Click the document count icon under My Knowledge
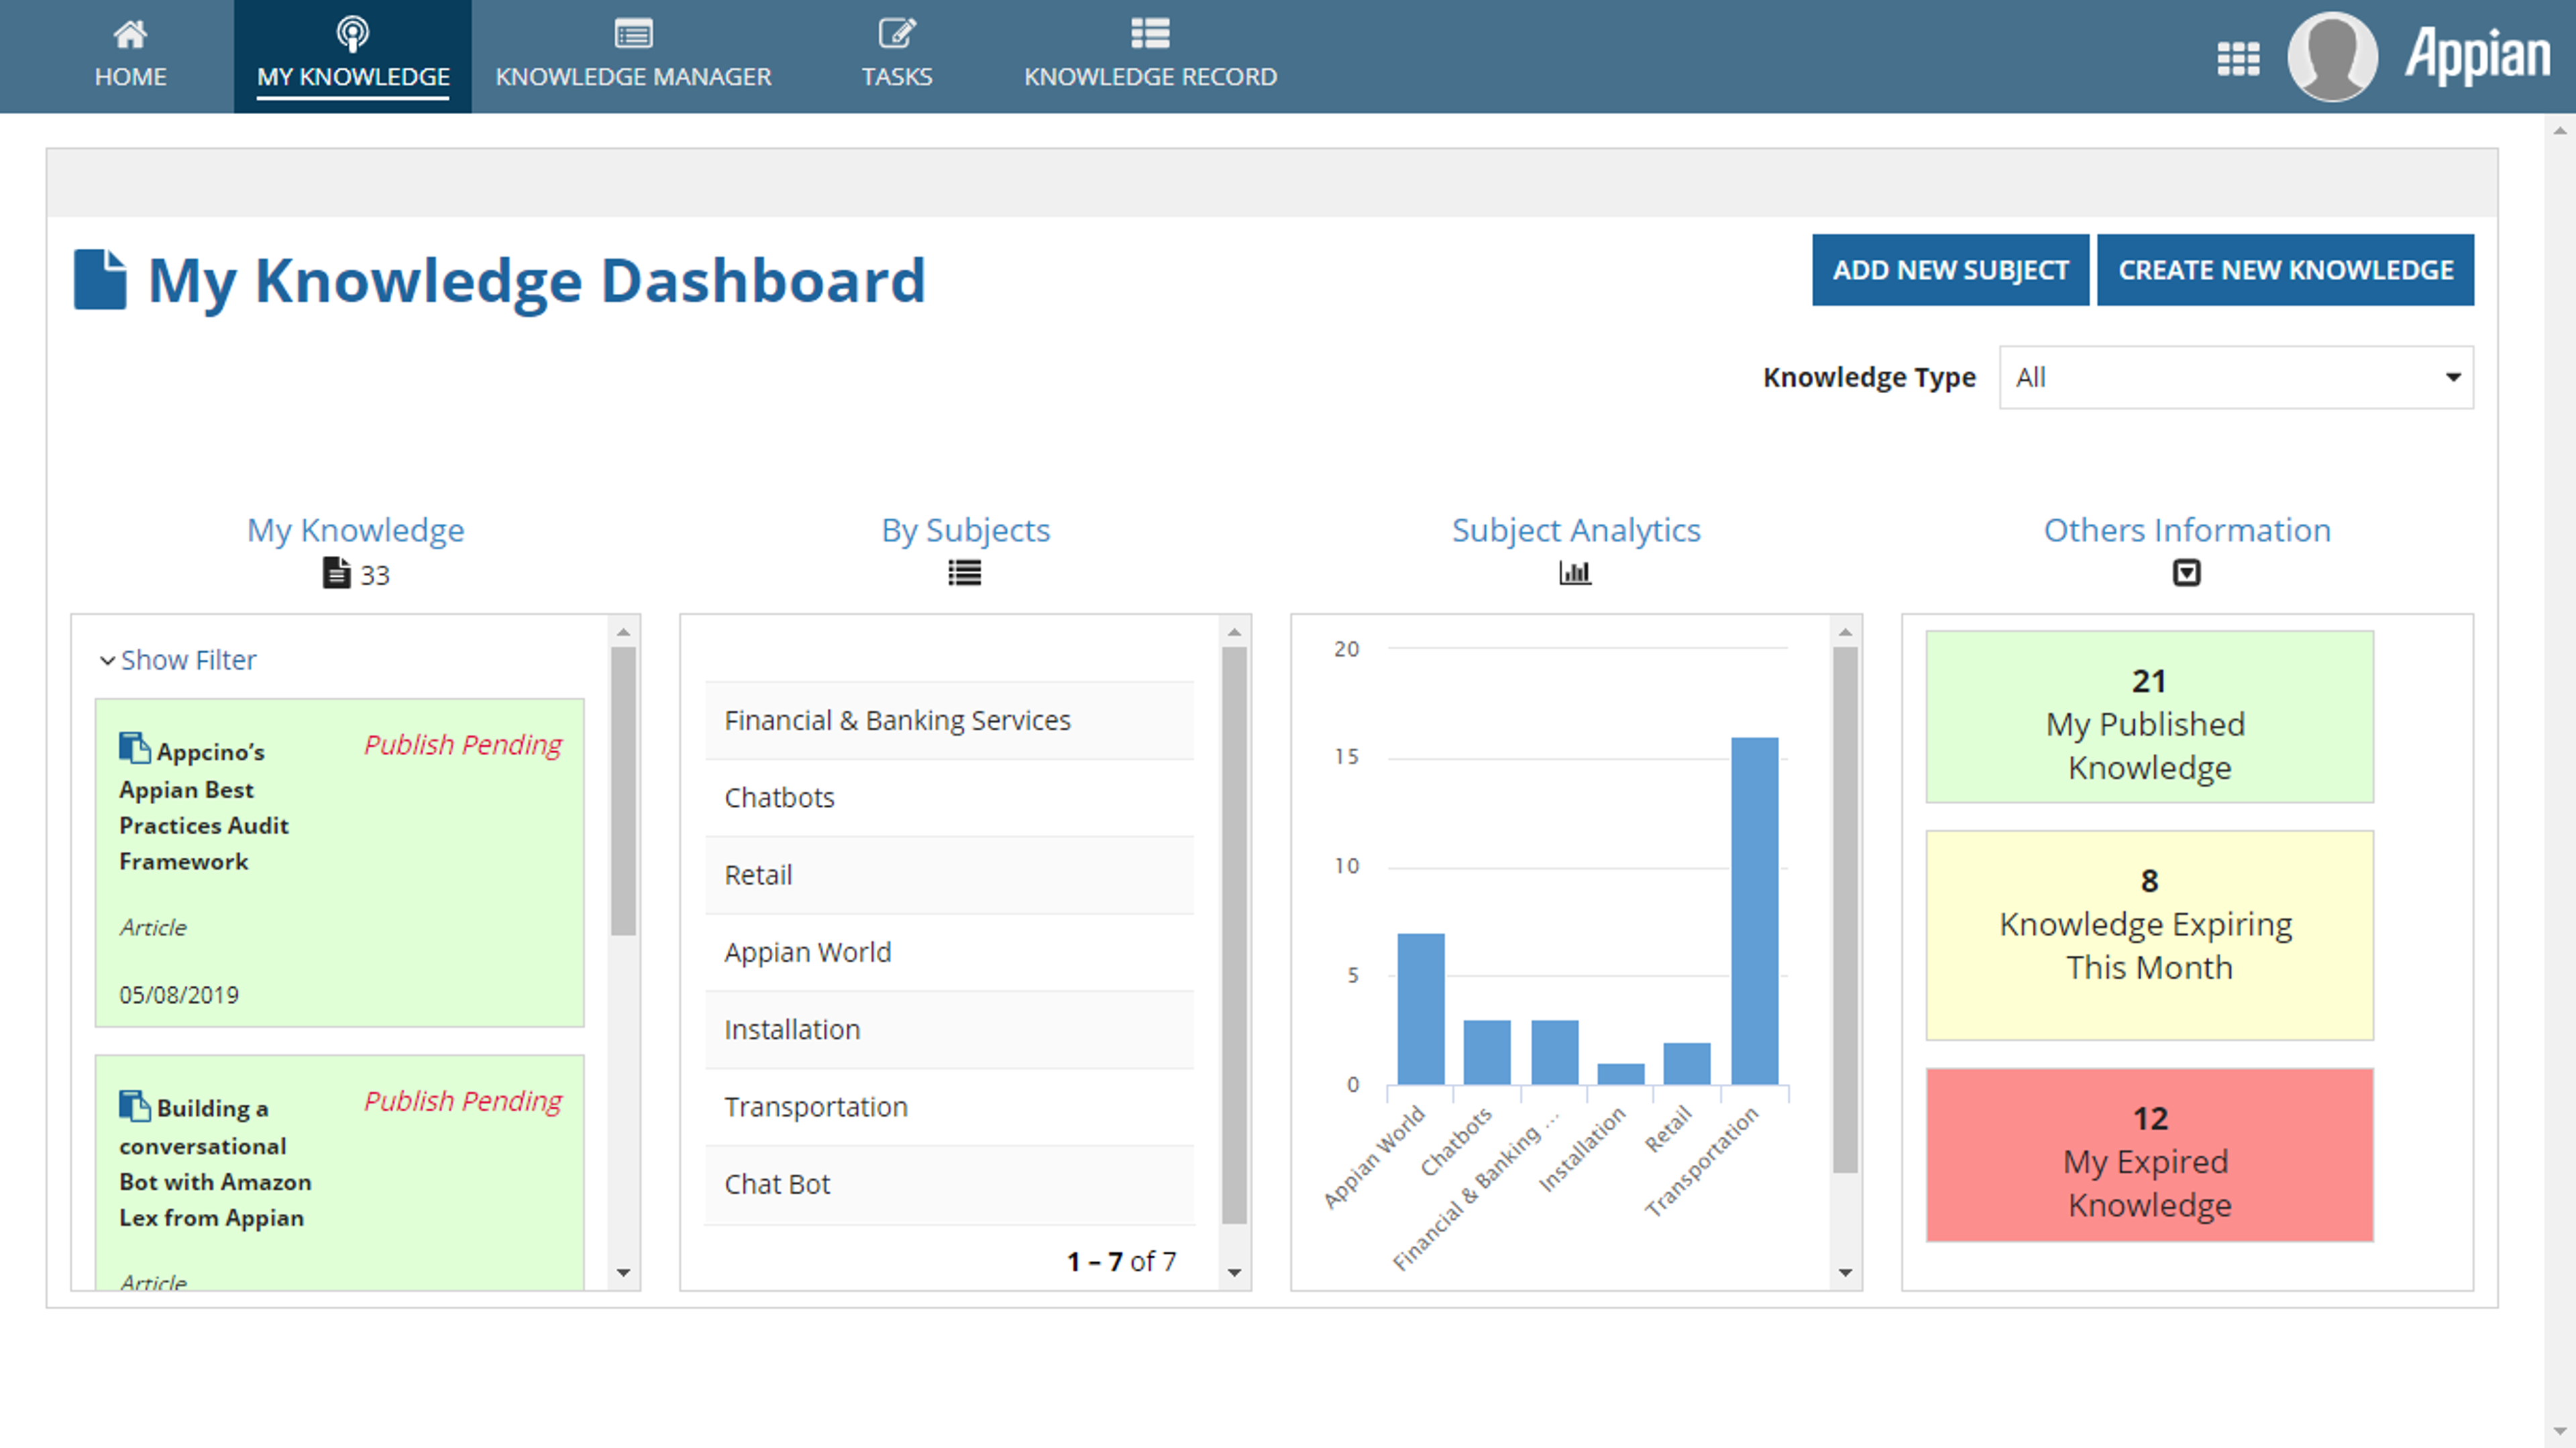Screen dimensions: 2576x1448 pyautogui.click(x=337, y=573)
